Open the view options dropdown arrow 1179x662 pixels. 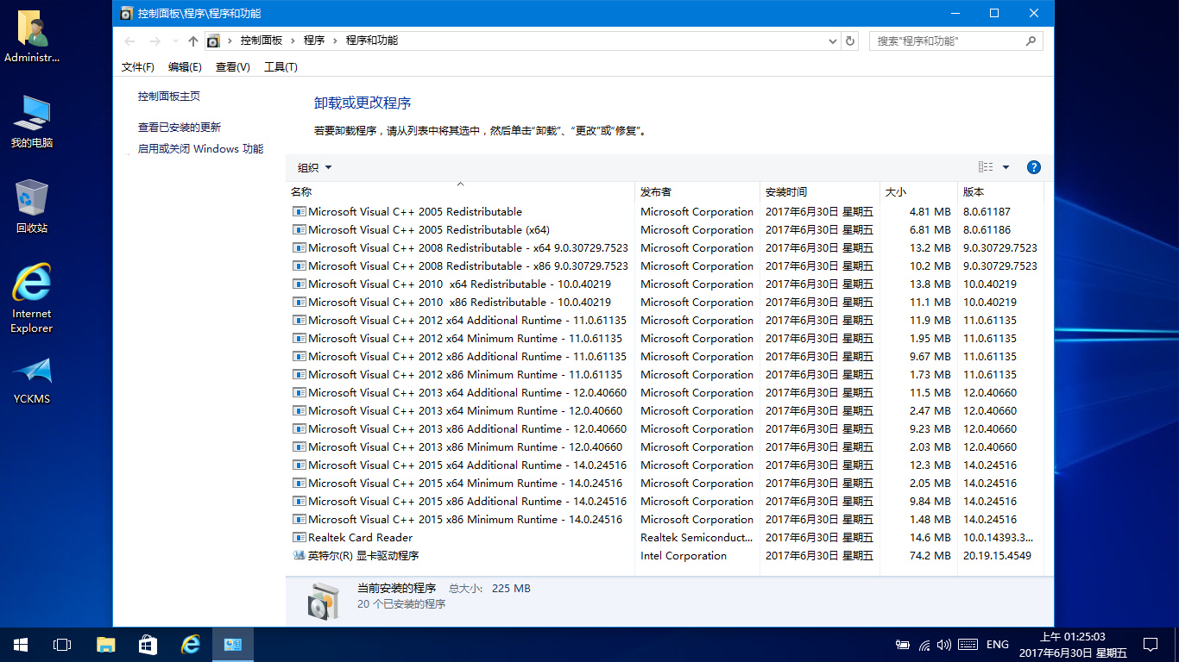point(1006,167)
